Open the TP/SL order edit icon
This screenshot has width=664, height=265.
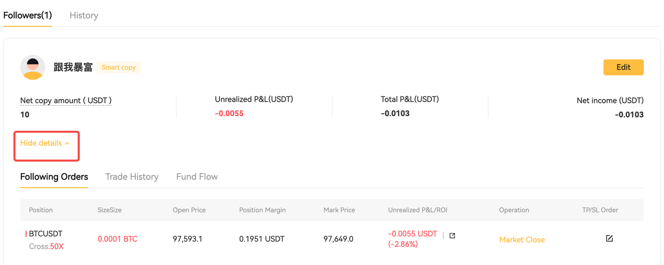point(610,239)
